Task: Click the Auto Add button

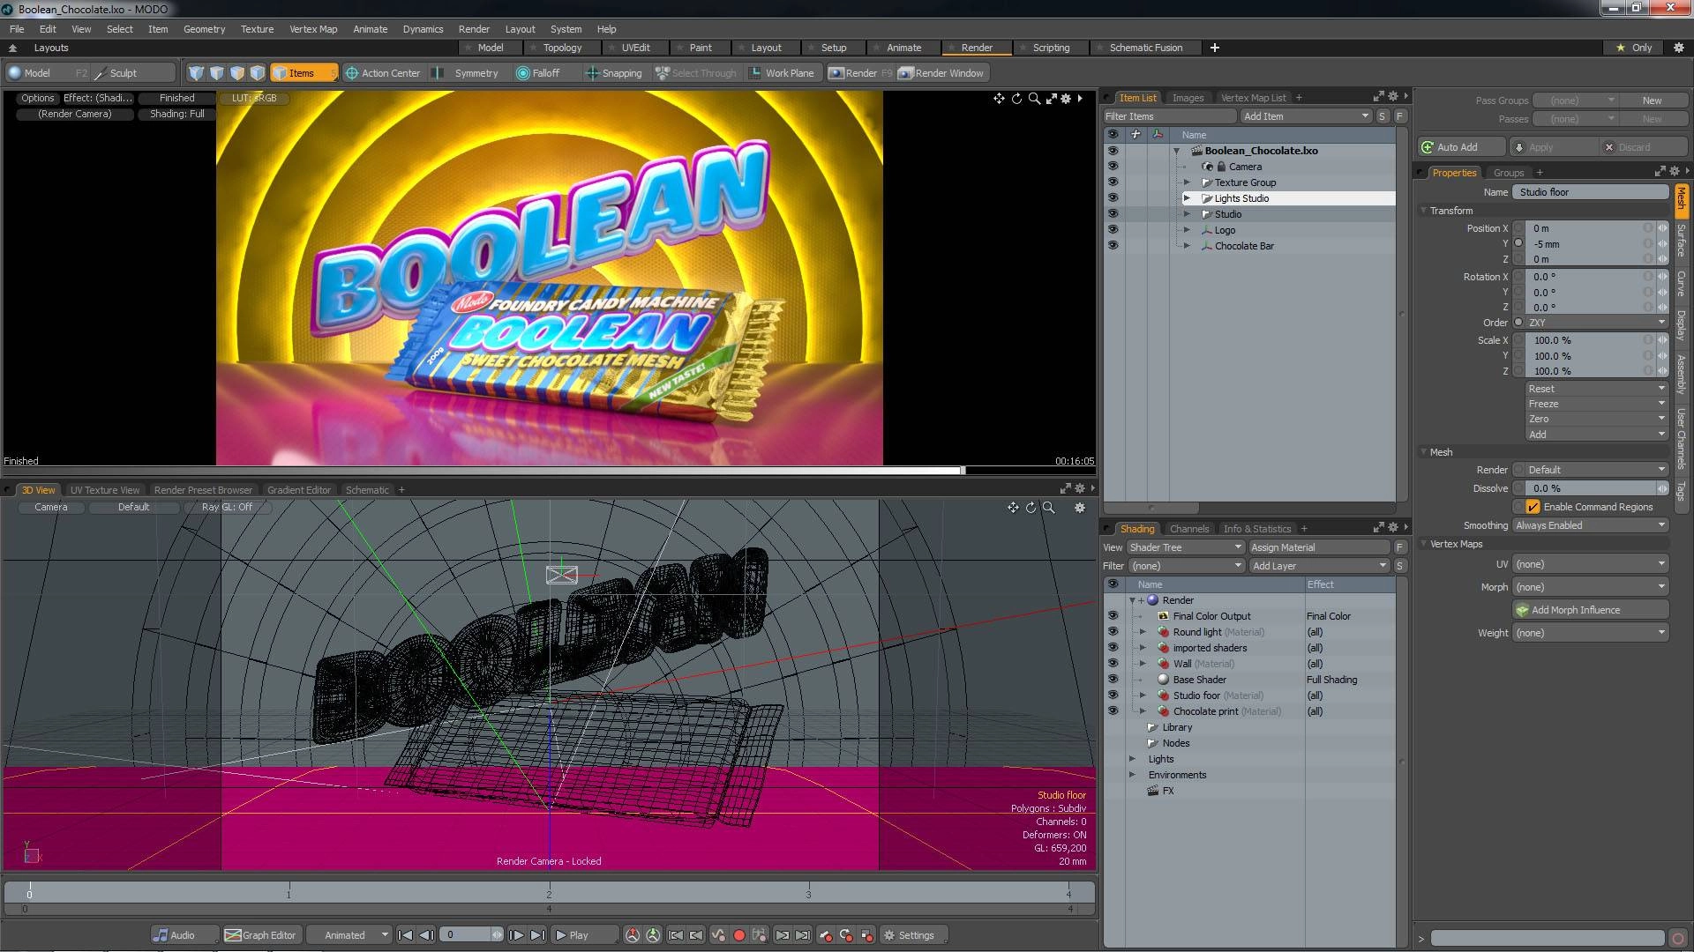Action: [x=1461, y=147]
